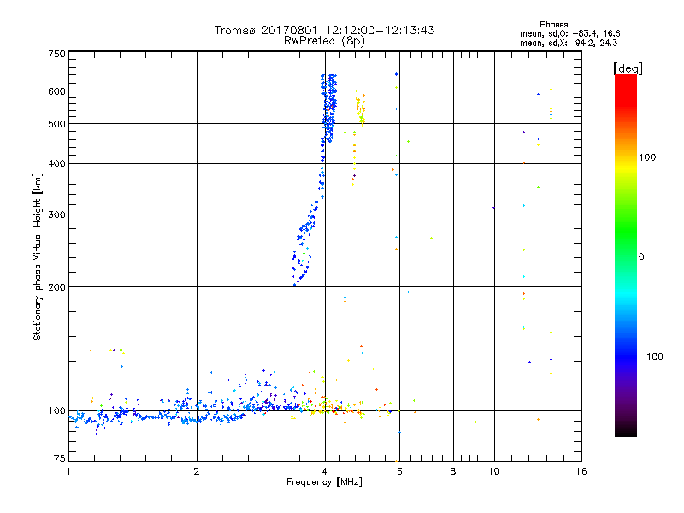Click the y-axis tick label '75'
684x513 pixels.
click(60, 458)
